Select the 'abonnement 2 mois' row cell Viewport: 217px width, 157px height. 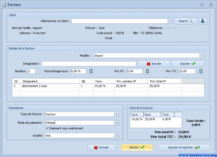[x=50, y=86]
